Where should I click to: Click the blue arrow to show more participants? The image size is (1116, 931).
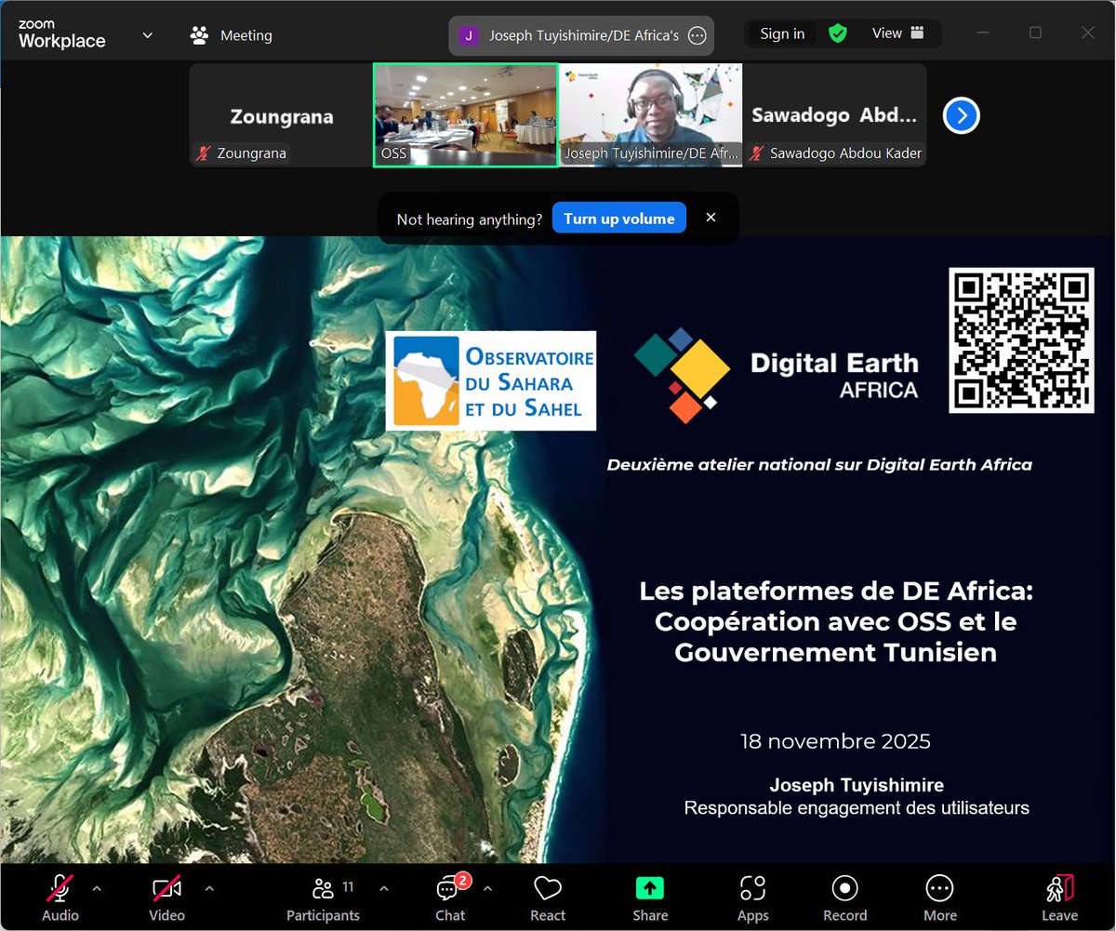tap(961, 115)
